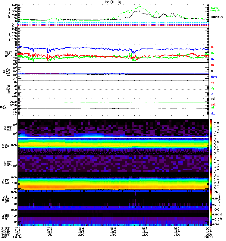226x241 pixels.
Task: Click the black Tell legend label
Action: (x=213, y=99)
